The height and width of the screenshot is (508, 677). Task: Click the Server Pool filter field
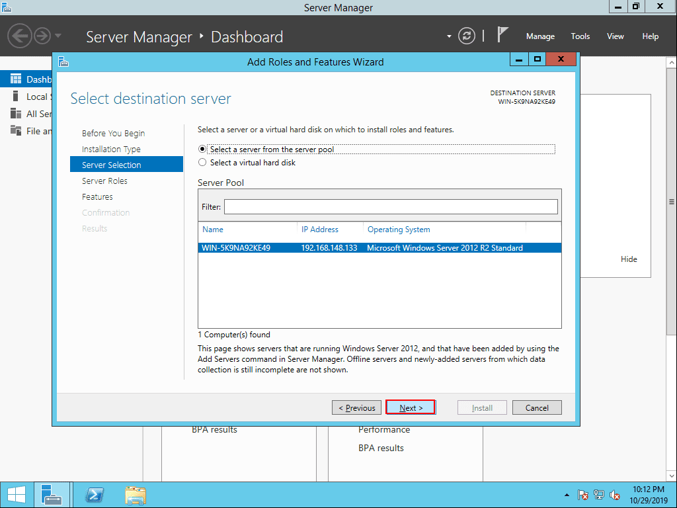pos(391,206)
